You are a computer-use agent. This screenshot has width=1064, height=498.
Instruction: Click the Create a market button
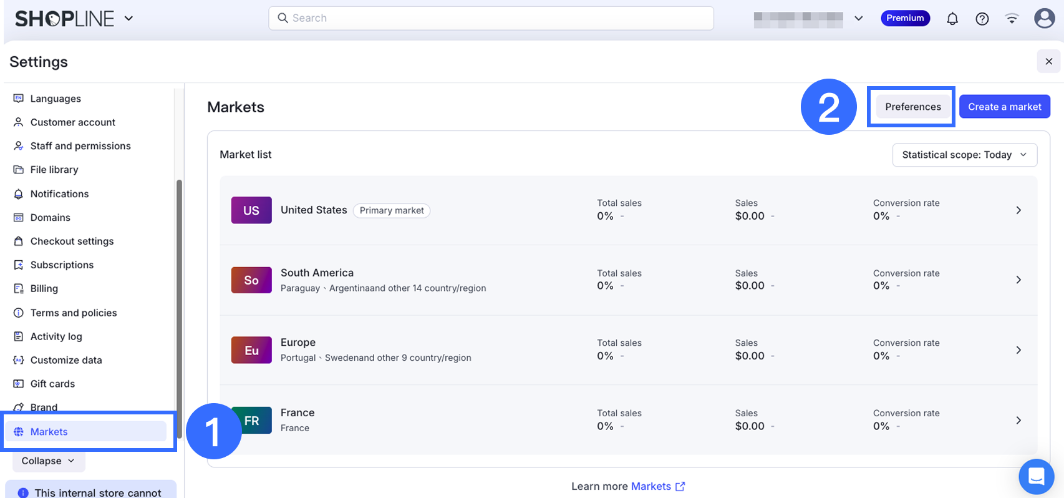(1004, 107)
